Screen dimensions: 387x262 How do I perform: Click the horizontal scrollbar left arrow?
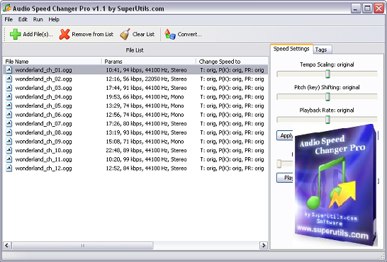click(7, 246)
